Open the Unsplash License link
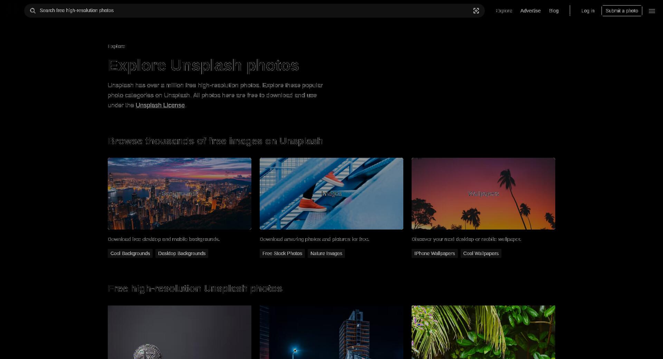Screen dimensions: 663x359 [160, 105]
